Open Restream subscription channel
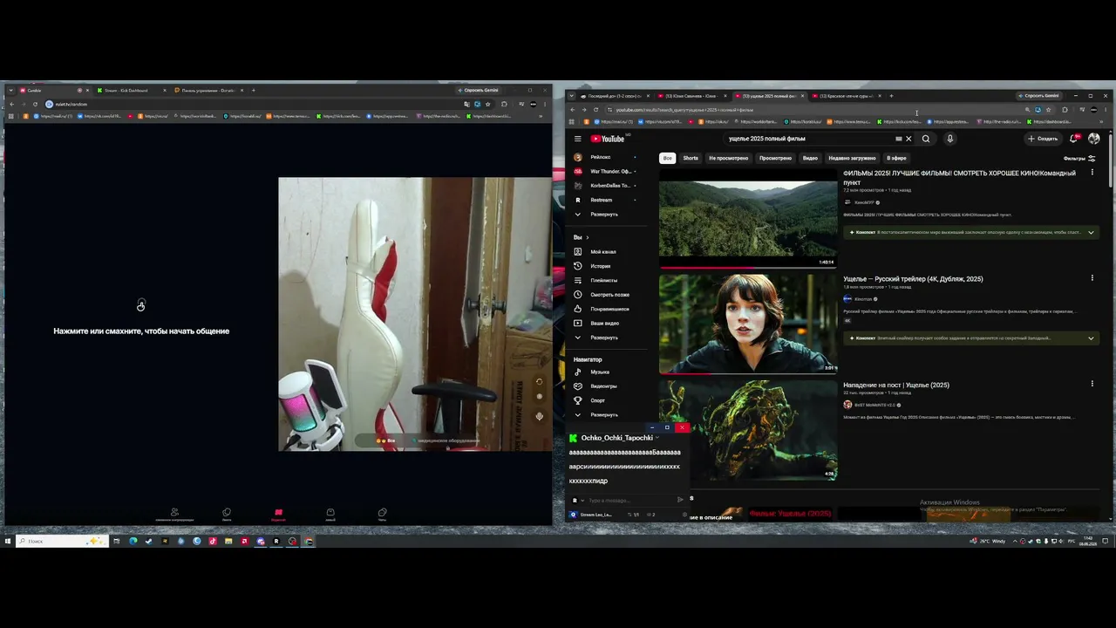 (606, 200)
